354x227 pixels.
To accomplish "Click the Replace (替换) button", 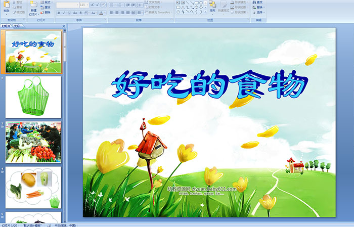I will (x=259, y=7).
